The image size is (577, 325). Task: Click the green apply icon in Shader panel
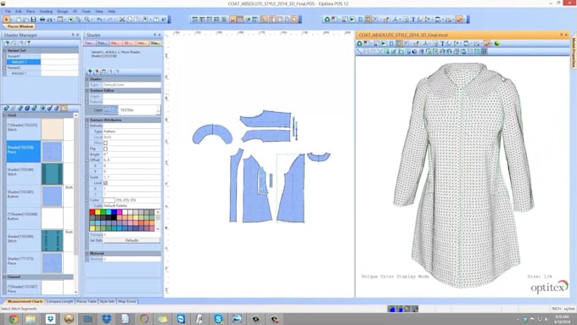point(89,71)
